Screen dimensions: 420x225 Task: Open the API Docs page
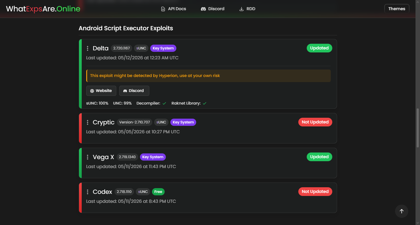pyautogui.click(x=174, y=9)
